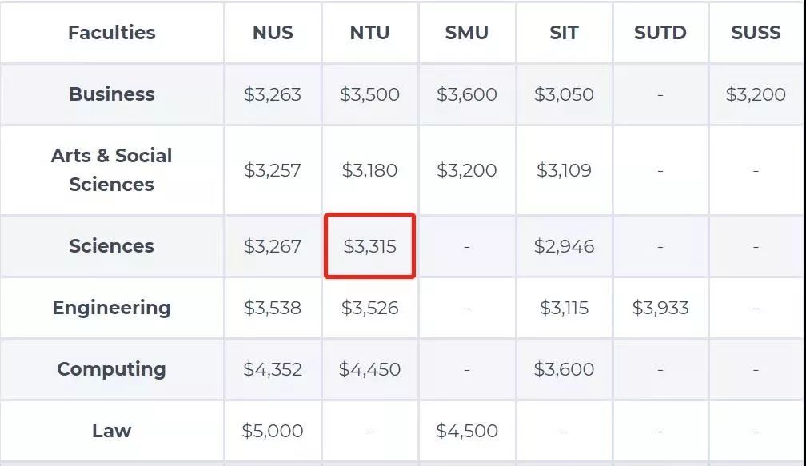
Task: Click the NTU column header
Action: (x=369, y=33)
